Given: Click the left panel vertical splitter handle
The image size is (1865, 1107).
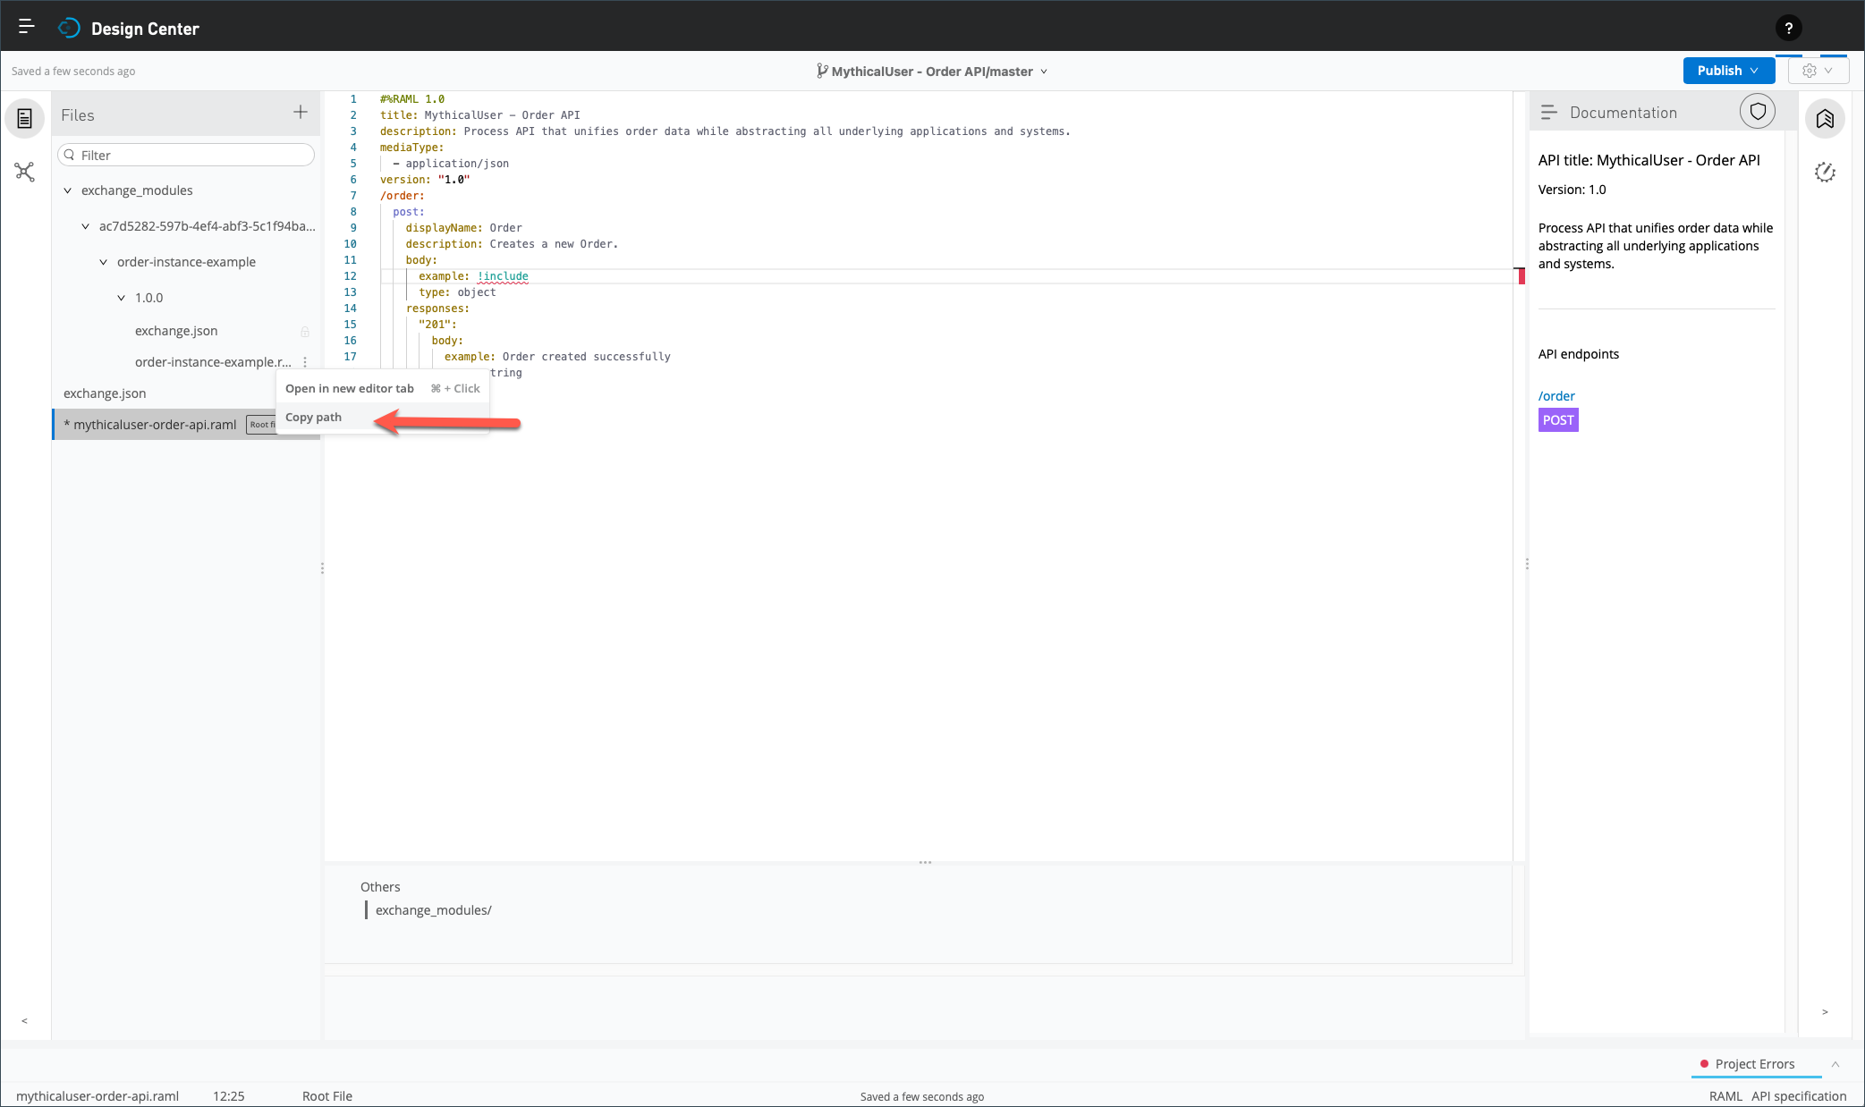Looking at the screenshot, I should [322, 568].
